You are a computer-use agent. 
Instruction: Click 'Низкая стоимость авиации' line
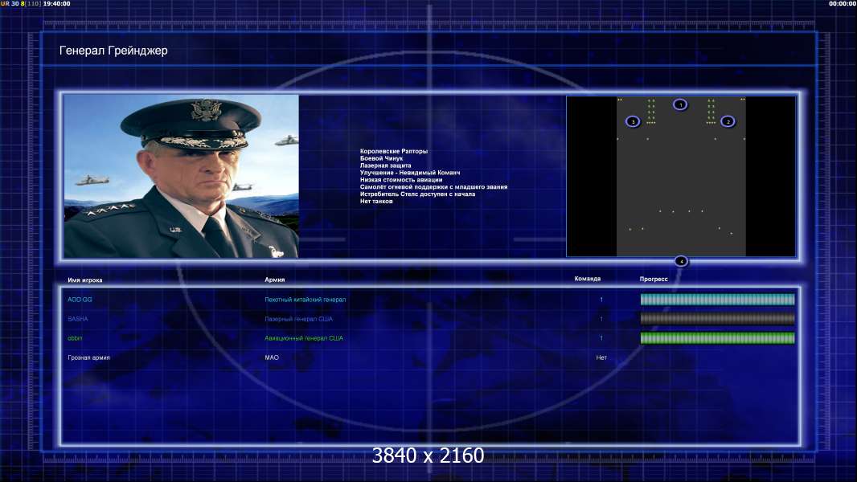[401, 180]
